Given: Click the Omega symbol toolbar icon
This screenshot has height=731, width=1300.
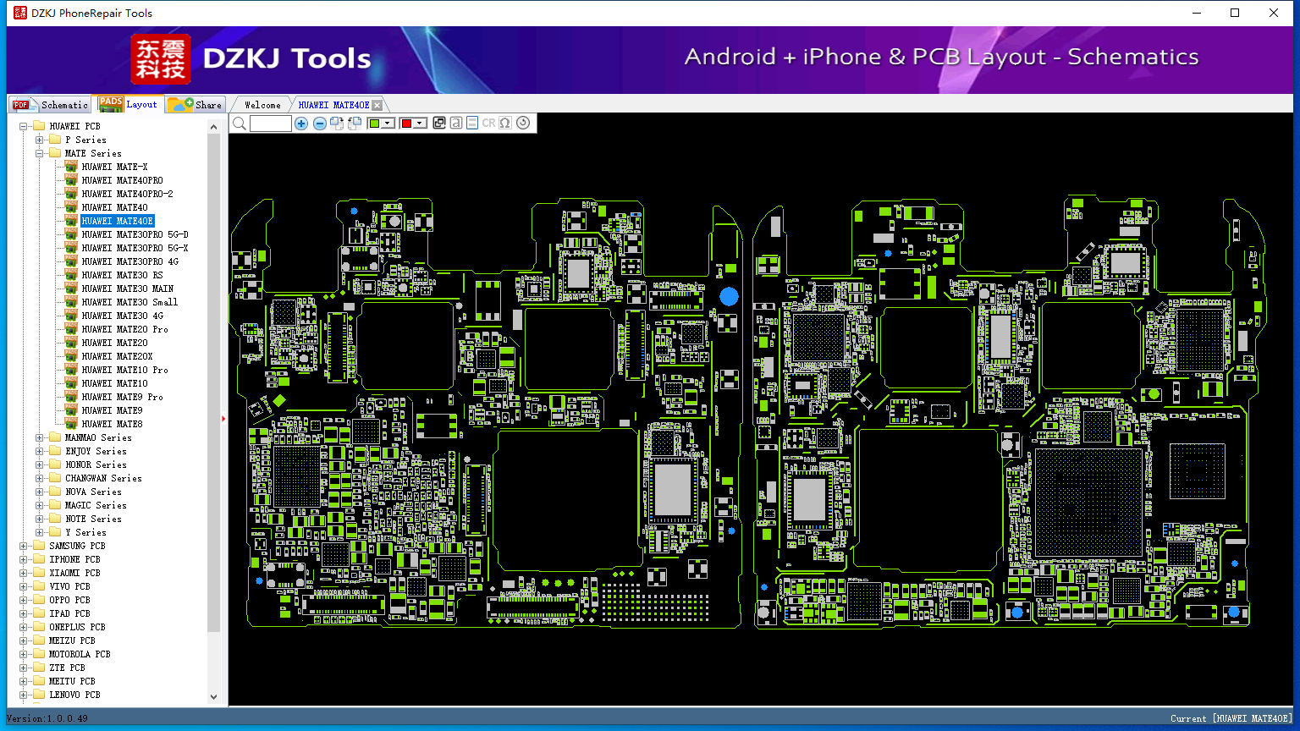Looking at the screenshot, I should (x=505, y=124).
